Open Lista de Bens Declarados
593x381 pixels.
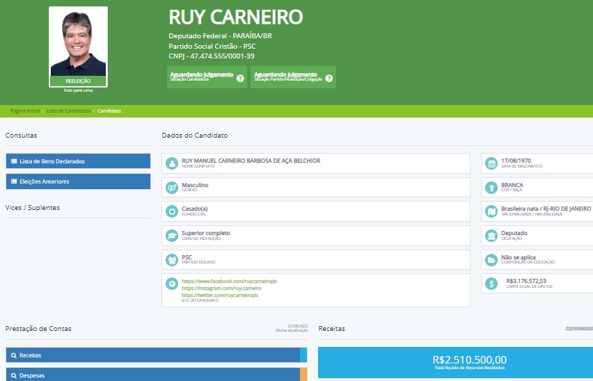[x=78, y=161]
